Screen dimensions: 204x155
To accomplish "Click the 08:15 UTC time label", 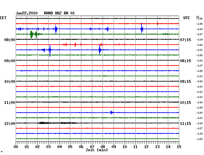I will [185, 61].
